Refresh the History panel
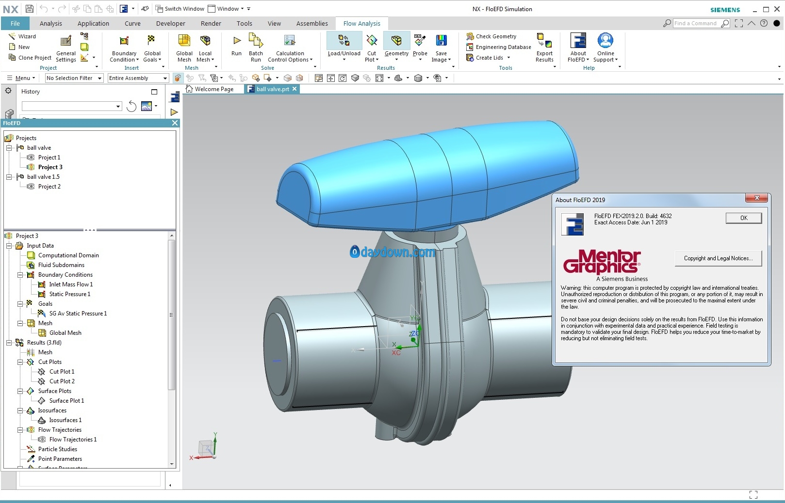 tap(131, 106)
